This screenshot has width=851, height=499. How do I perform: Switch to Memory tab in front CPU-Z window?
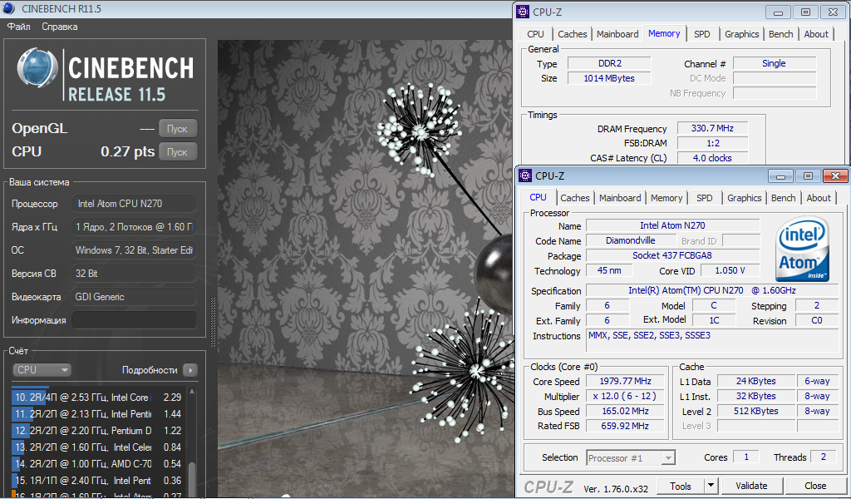point(667,198)
